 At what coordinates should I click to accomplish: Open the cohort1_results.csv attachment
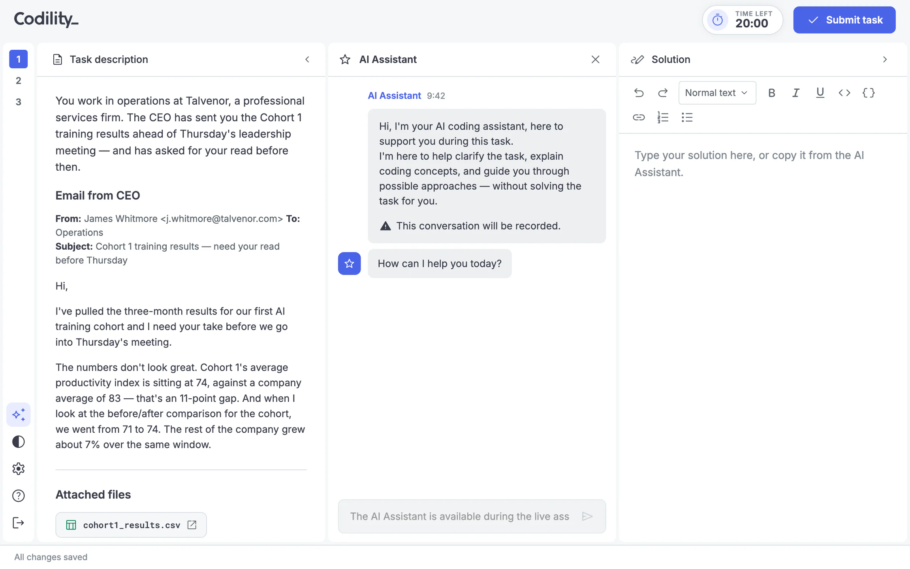pos(131,525)
